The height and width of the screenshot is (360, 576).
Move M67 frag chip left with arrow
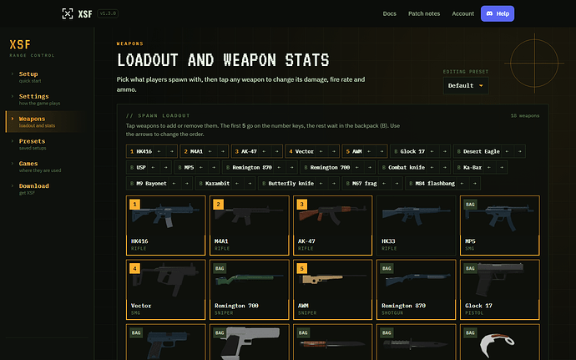click(x=384, y=184)
